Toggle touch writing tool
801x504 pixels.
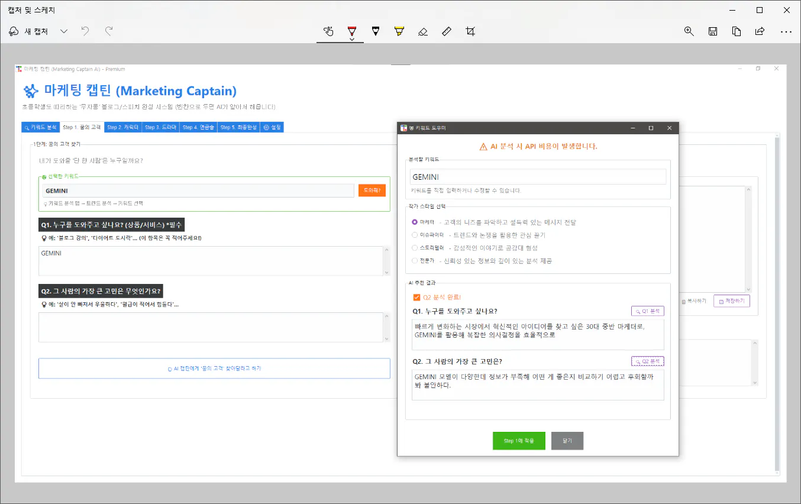[x=328, y=31]
